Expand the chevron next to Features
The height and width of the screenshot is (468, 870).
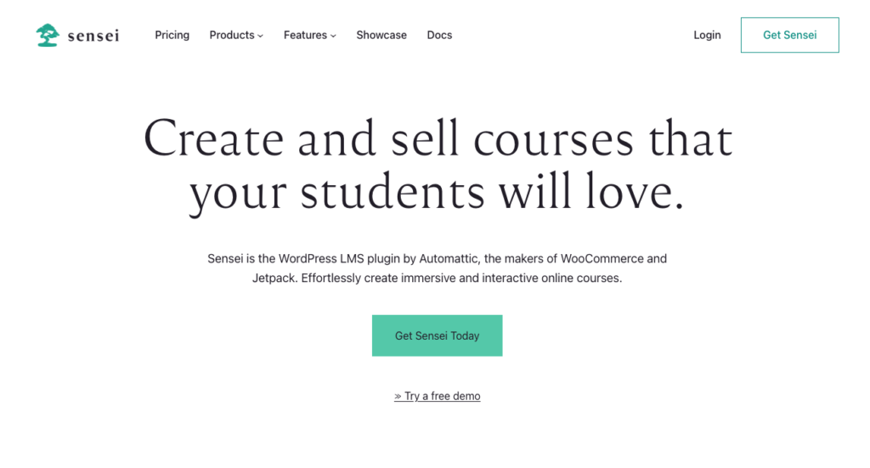tap(334, 36)
